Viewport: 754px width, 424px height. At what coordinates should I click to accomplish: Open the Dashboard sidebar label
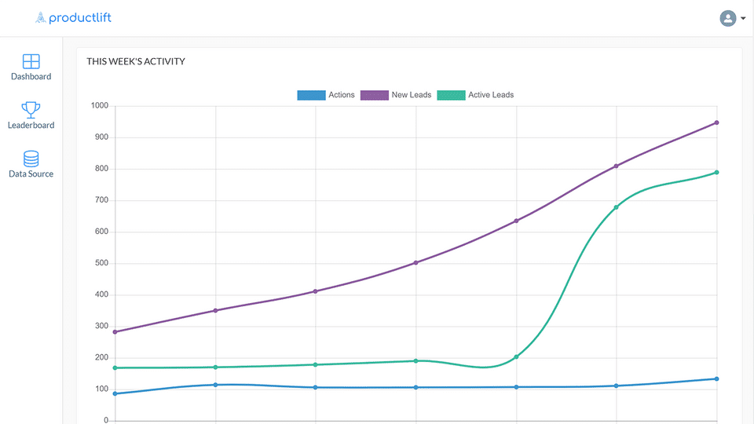click(31, 76)
